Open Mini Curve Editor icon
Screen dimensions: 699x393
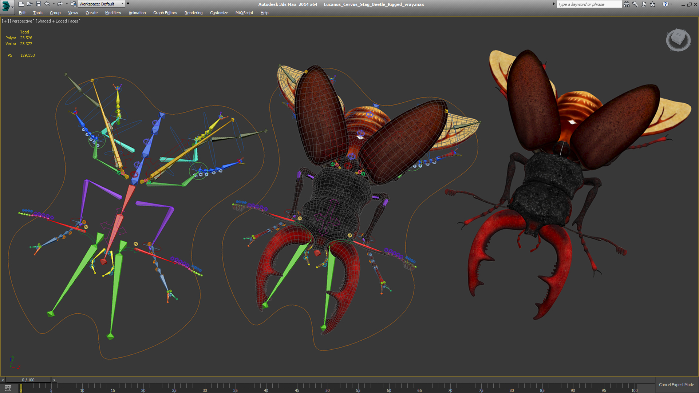click(8, 388)
